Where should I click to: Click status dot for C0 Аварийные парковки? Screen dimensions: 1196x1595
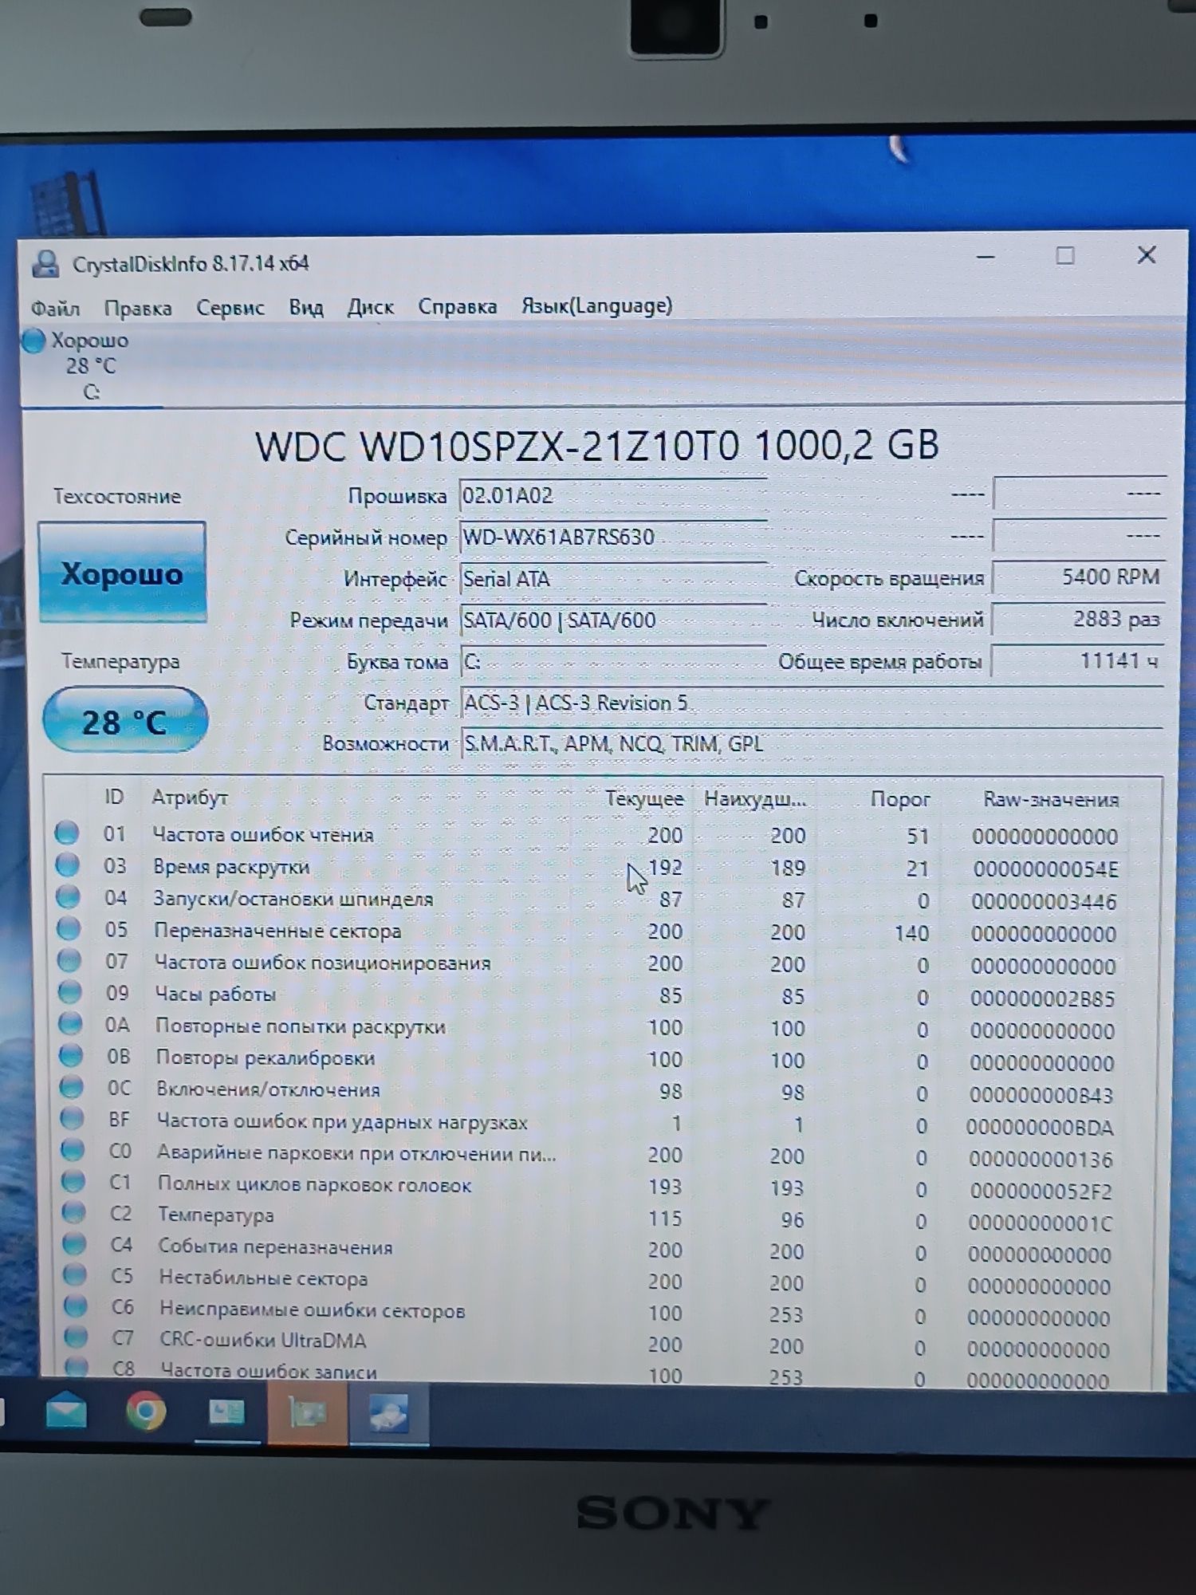73,1150
